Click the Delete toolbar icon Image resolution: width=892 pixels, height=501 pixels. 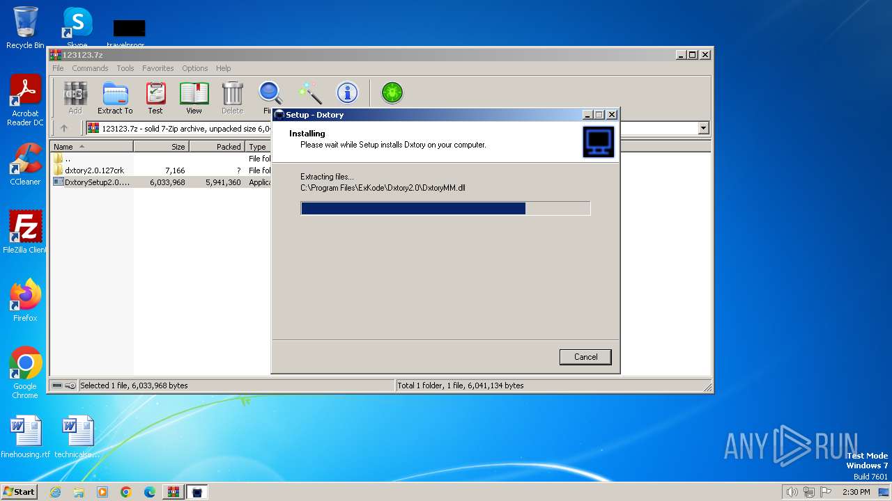point(232,97)
